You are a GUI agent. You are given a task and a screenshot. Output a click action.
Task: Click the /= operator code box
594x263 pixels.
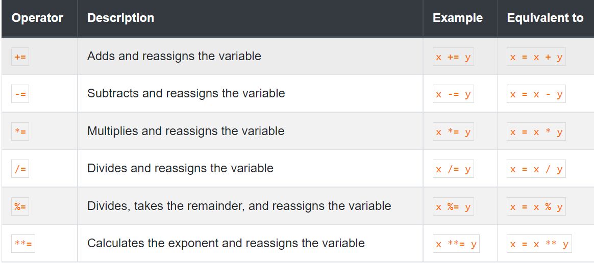click(x=20, y=169)
